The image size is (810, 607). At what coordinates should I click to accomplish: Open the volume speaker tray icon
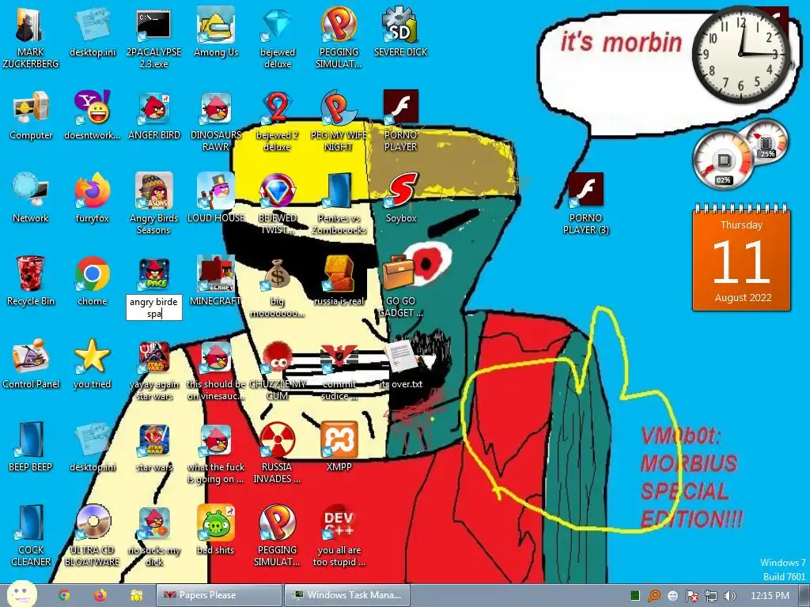[729, 596]
